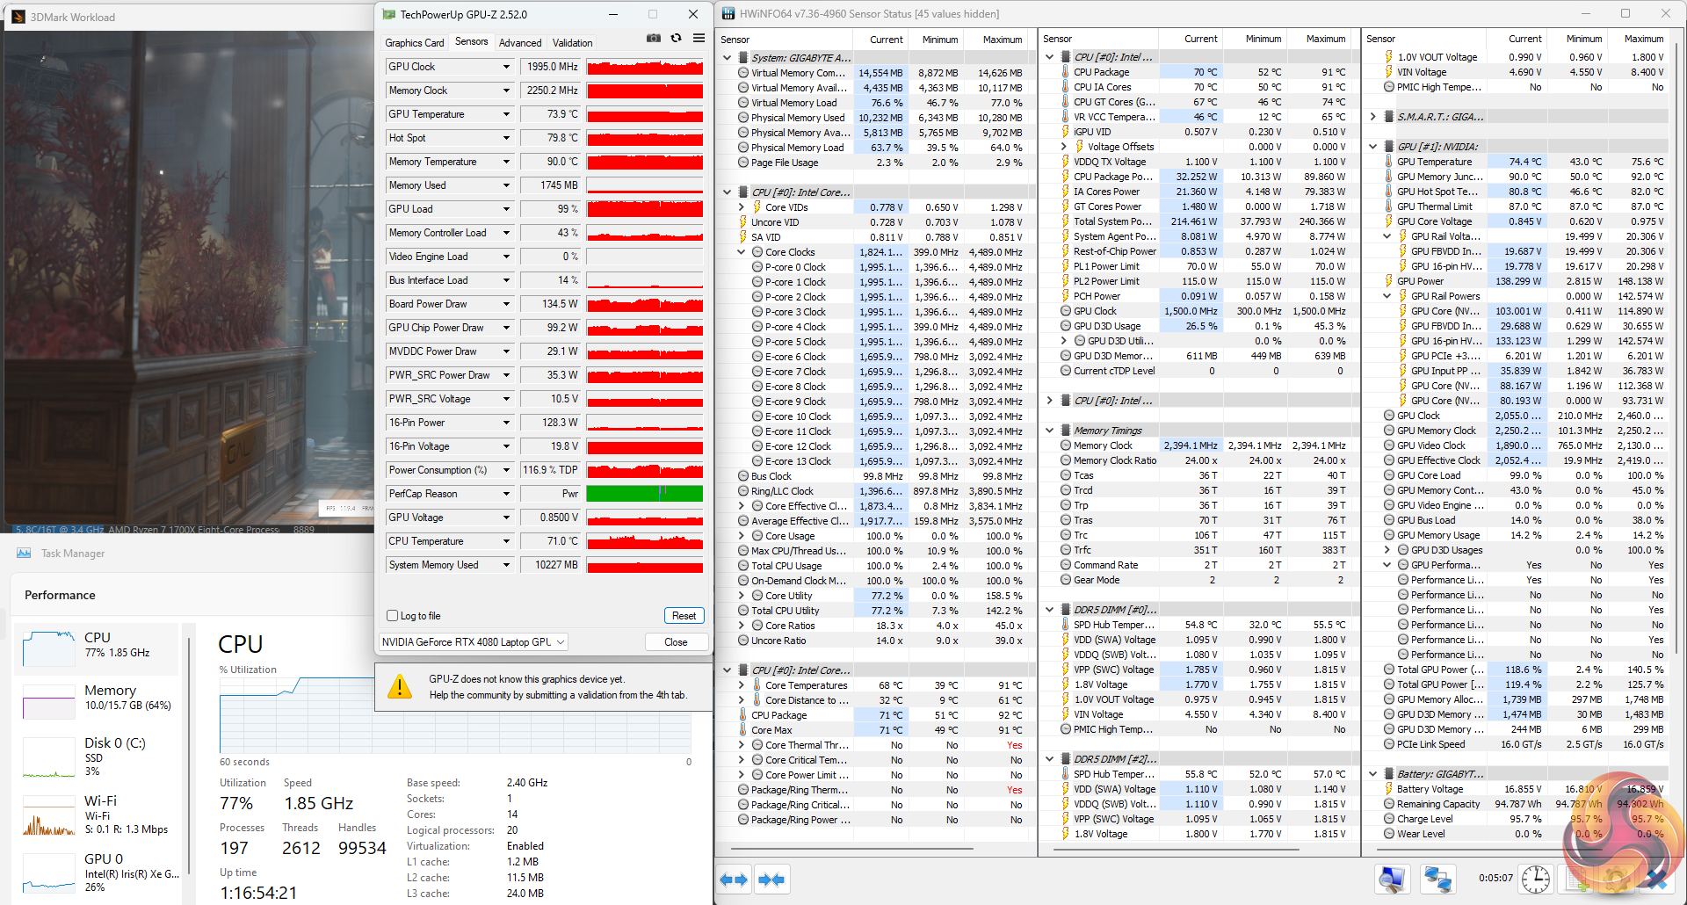Take a GPU-Z screenshot with the camera icon
Viewport: 1687px width, 905px height.
click(x=653, y=39)
